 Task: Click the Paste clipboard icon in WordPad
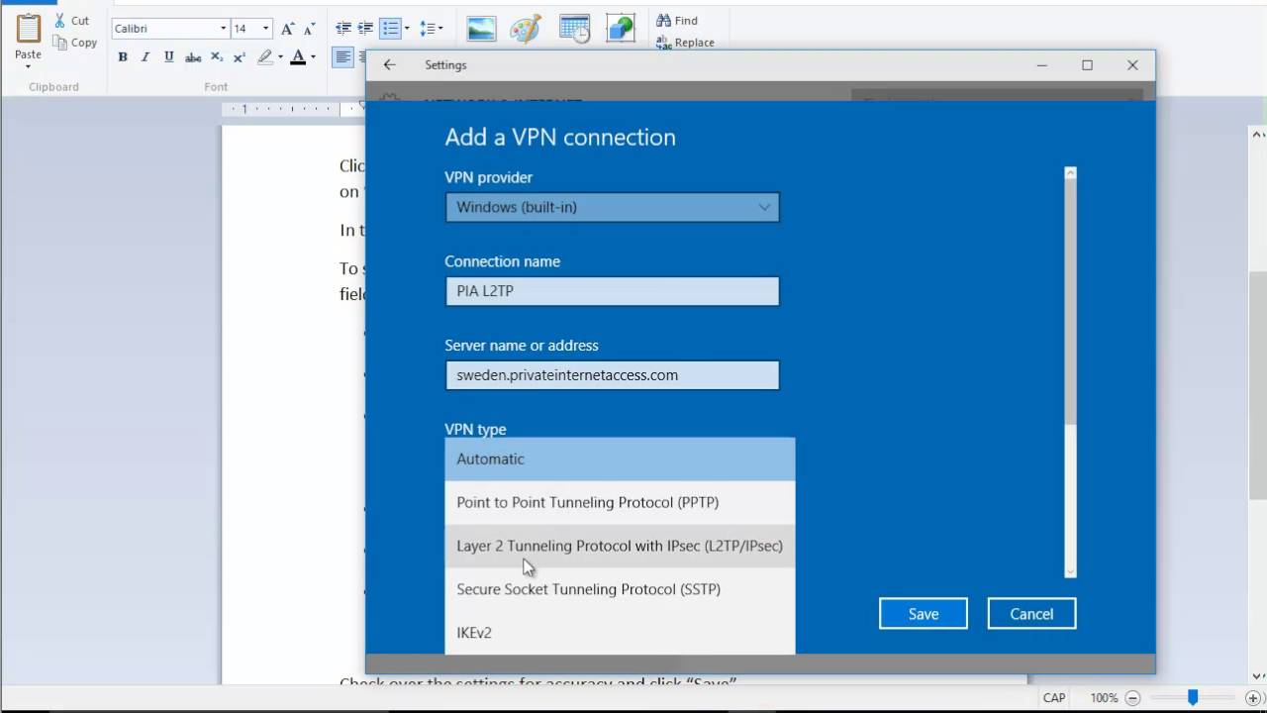pyautogui.click(x=28, y=28)
